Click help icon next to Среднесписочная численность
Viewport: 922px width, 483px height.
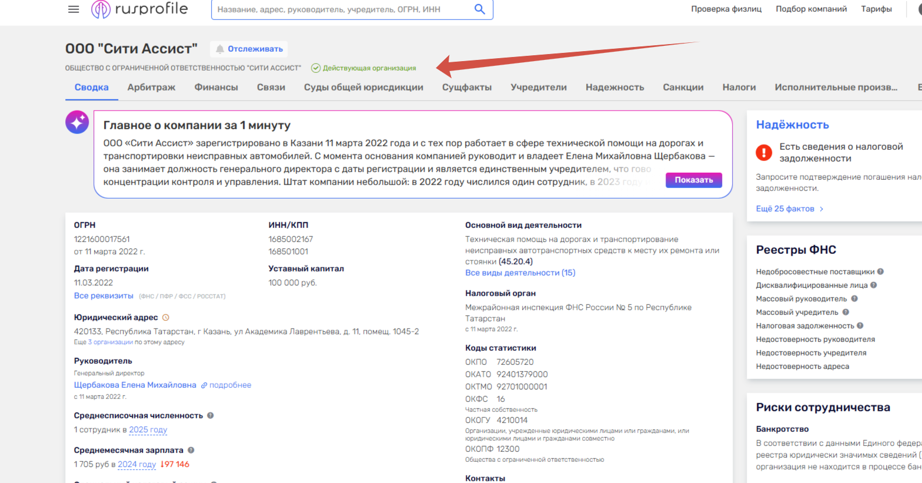211,415
